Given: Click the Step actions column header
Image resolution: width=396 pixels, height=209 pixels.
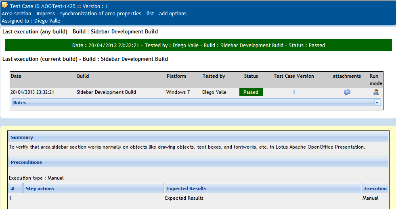Looking at the screenshot, I should point(93,188).
